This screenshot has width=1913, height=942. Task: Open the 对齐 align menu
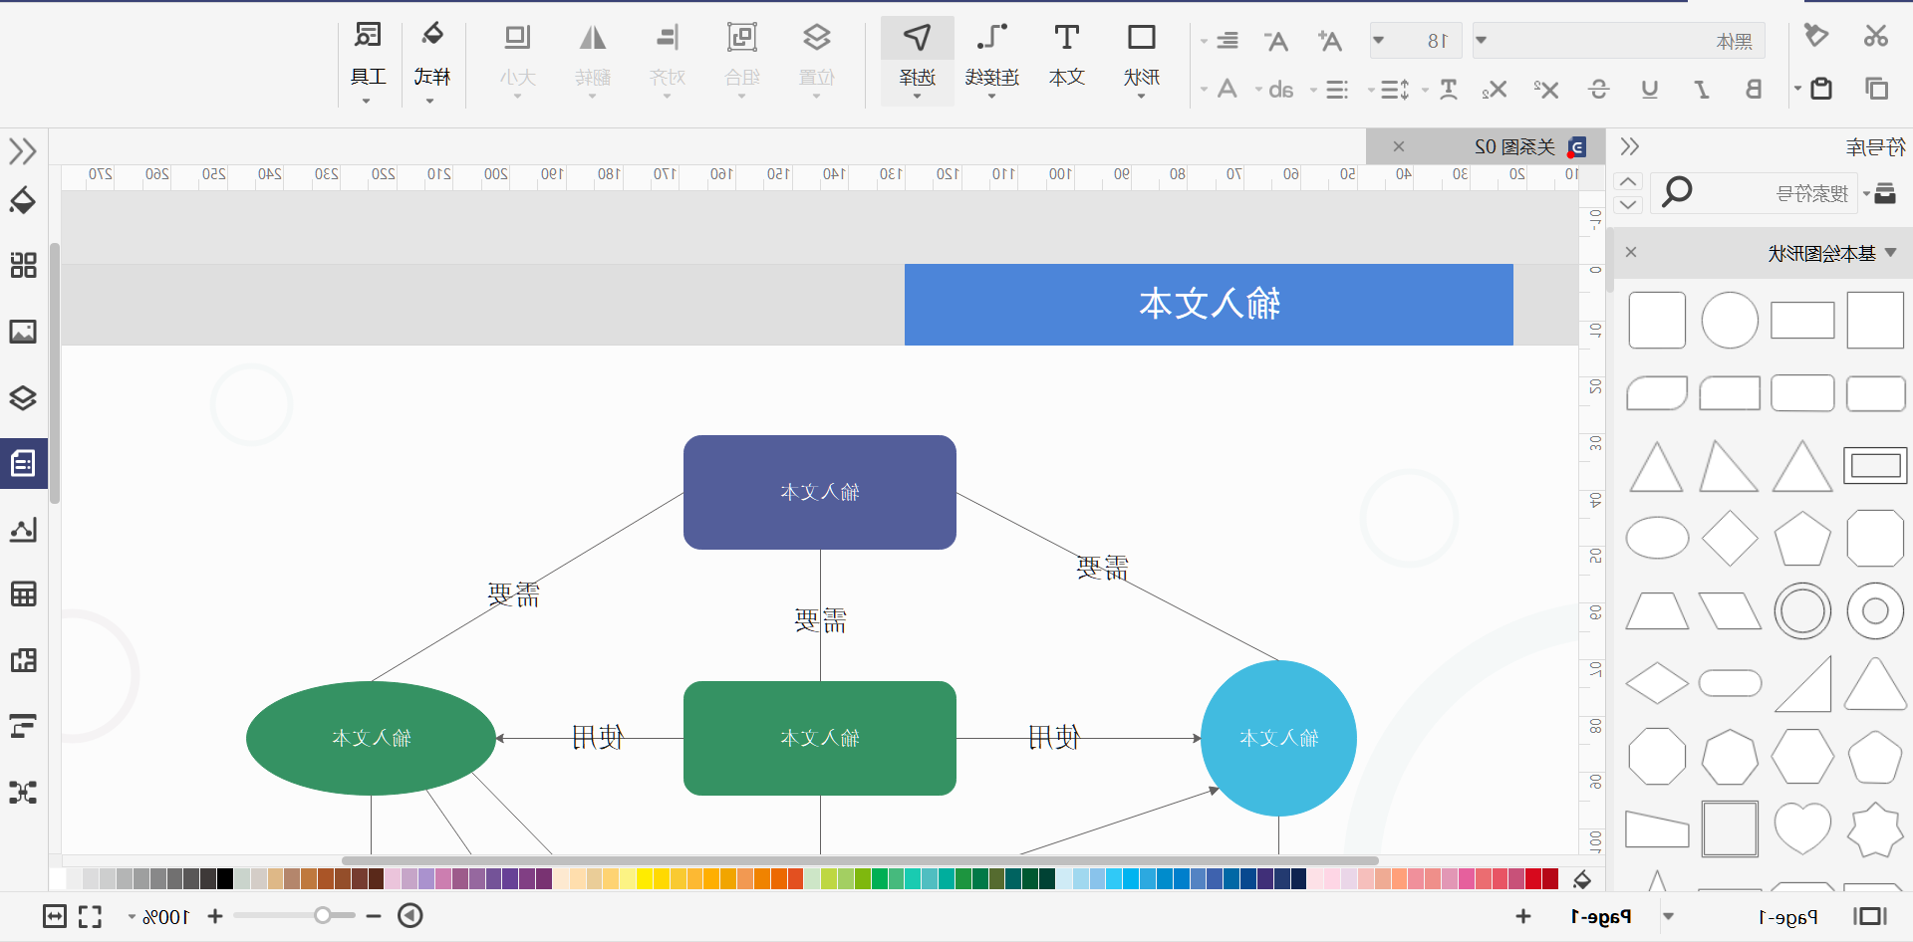point(668,60)
